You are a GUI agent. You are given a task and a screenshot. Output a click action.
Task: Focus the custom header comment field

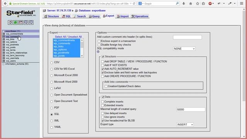point(187,37)
